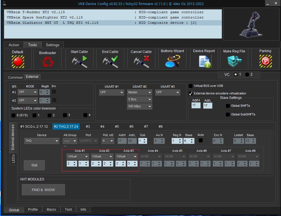The image size is (281, 216).
Task: Open the USART #2 mode dropdown
Action: [x=139, y=92]
